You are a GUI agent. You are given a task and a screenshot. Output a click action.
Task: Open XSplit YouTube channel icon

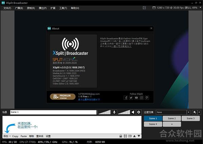[136, 98]
